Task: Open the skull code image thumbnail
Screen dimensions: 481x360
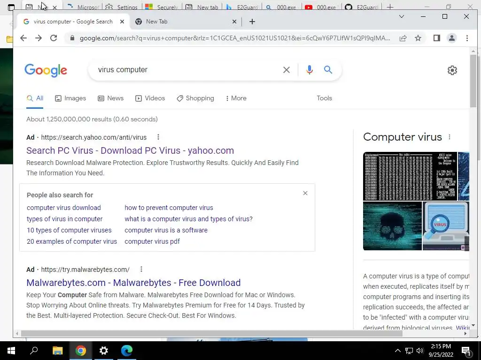Action: tap(392, 226)
